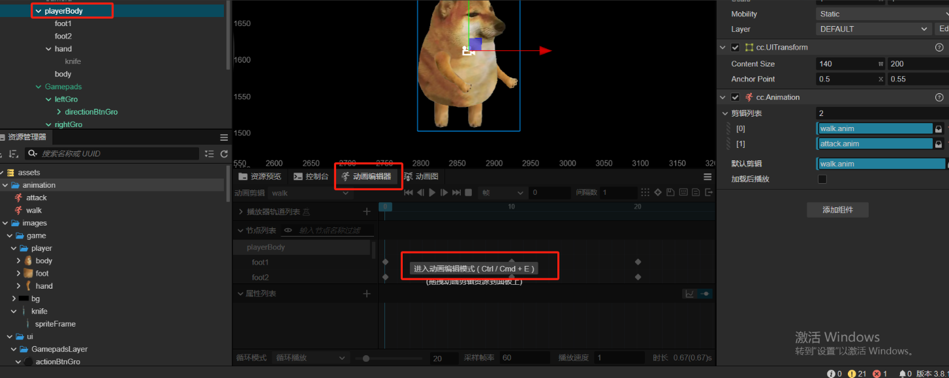Open the Layer DEFAULT dropdown
Screen dimensions: 949x378
(873, 29)
